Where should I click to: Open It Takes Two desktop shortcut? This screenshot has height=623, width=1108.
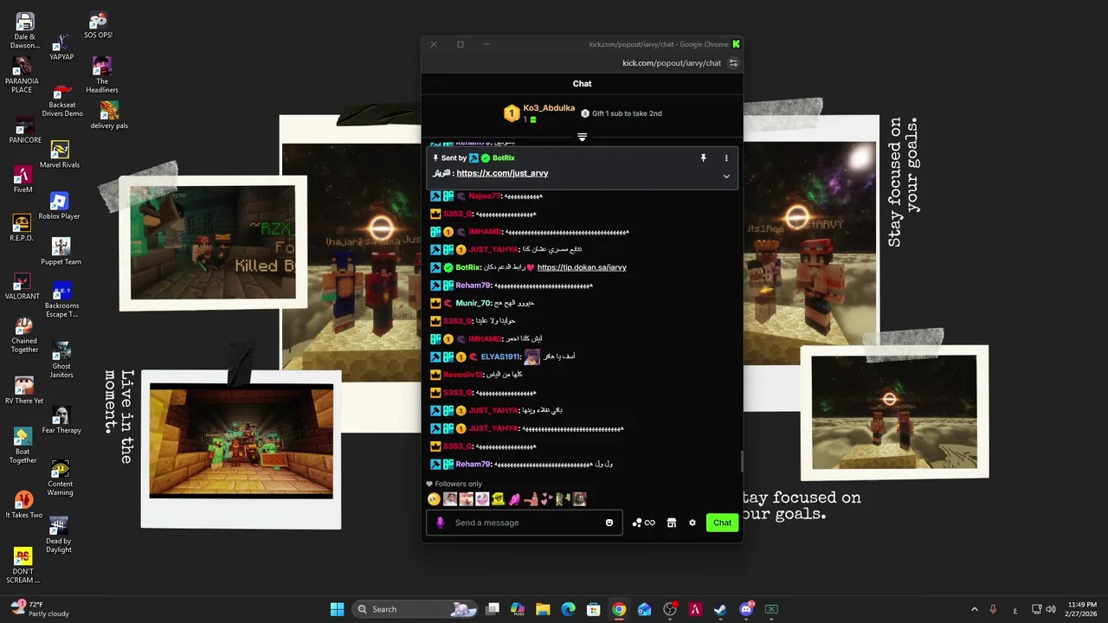(23, 505)
